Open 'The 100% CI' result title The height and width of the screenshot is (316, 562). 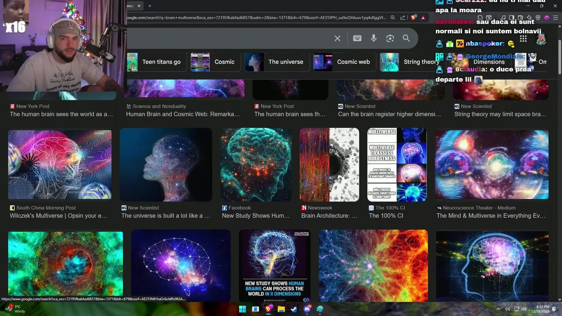pos(386,216)
